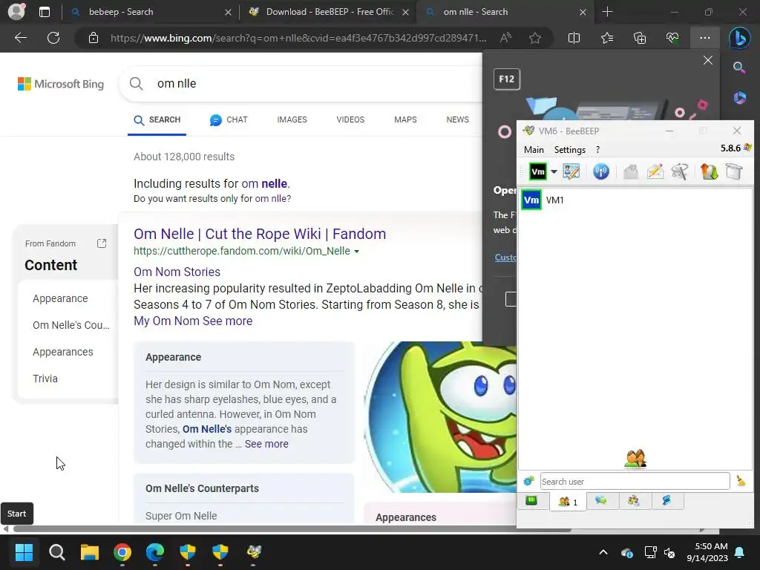Open the status dropdown arrow beside Vm avatar
The height and width of the screenshot is (570, 760).
point(554,171)
